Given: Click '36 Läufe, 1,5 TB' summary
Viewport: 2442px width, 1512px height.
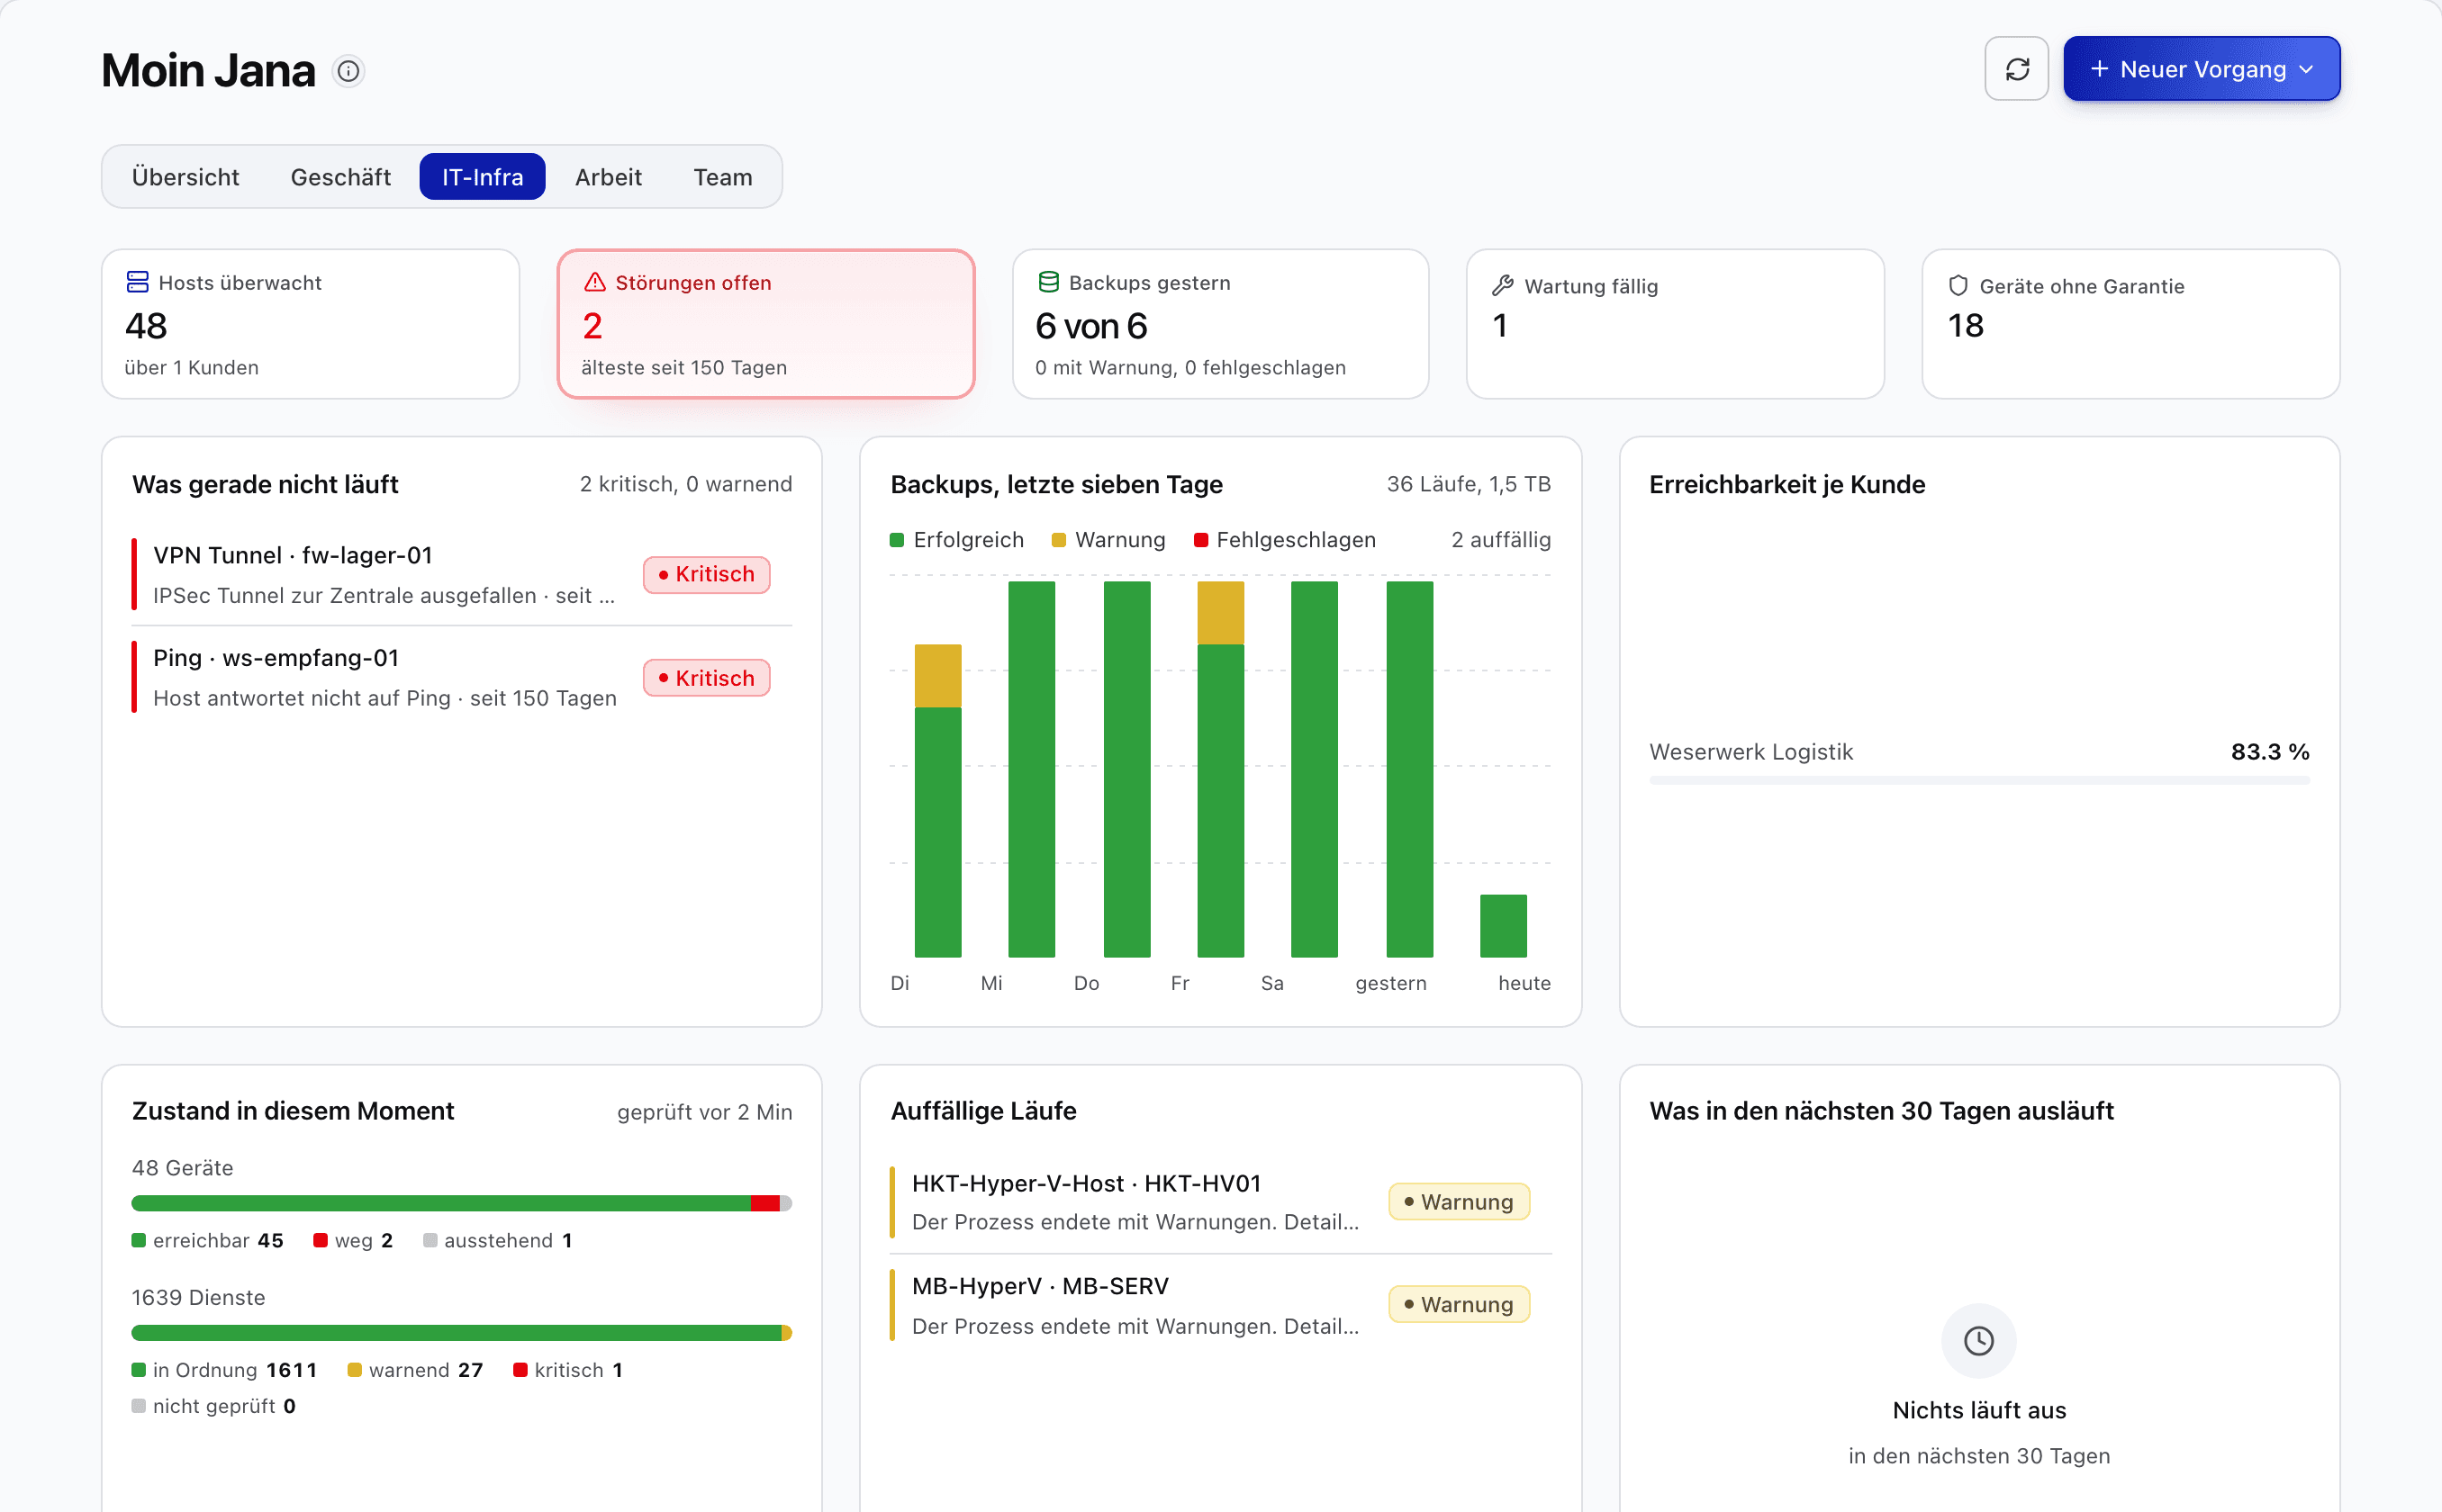Looking at the screenshot, I should [x=1469, y=484].
